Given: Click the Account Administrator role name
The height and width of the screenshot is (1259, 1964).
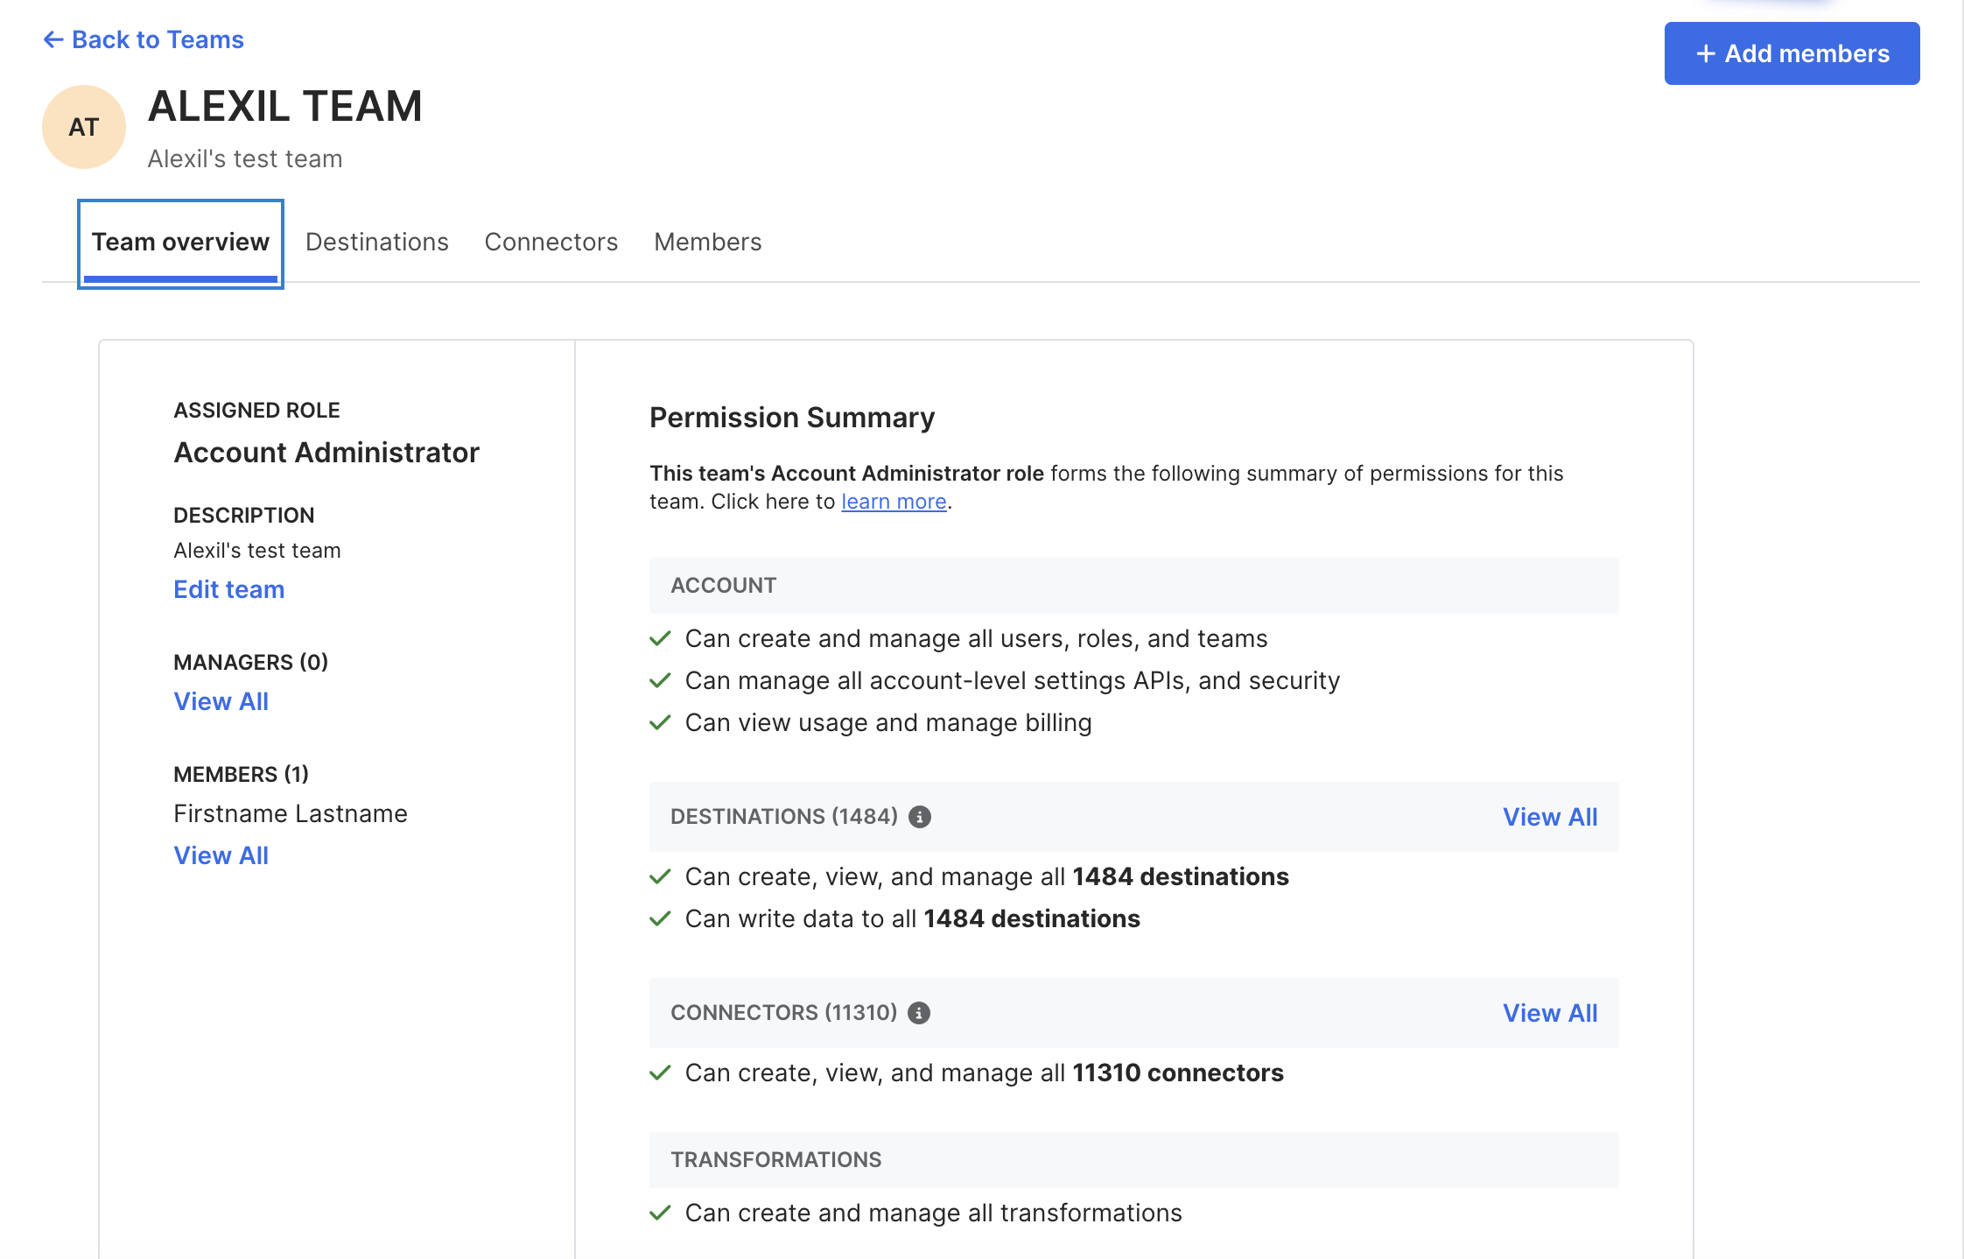Looking at the screenshot, I should [326, 453].
